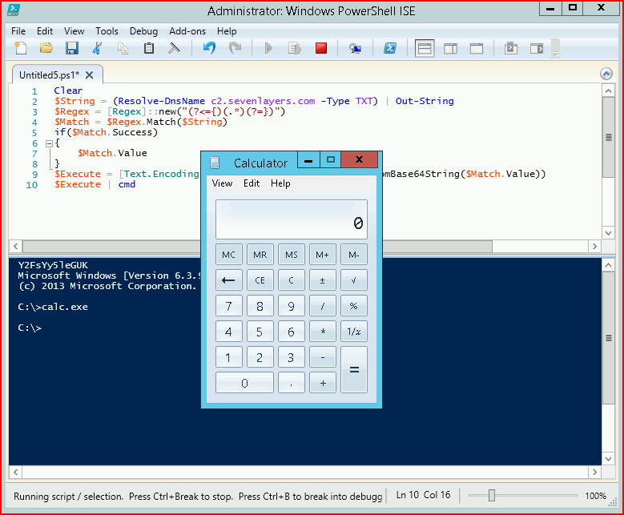
Task: Click the C clear button in Calculator
Action: point(292,280)
